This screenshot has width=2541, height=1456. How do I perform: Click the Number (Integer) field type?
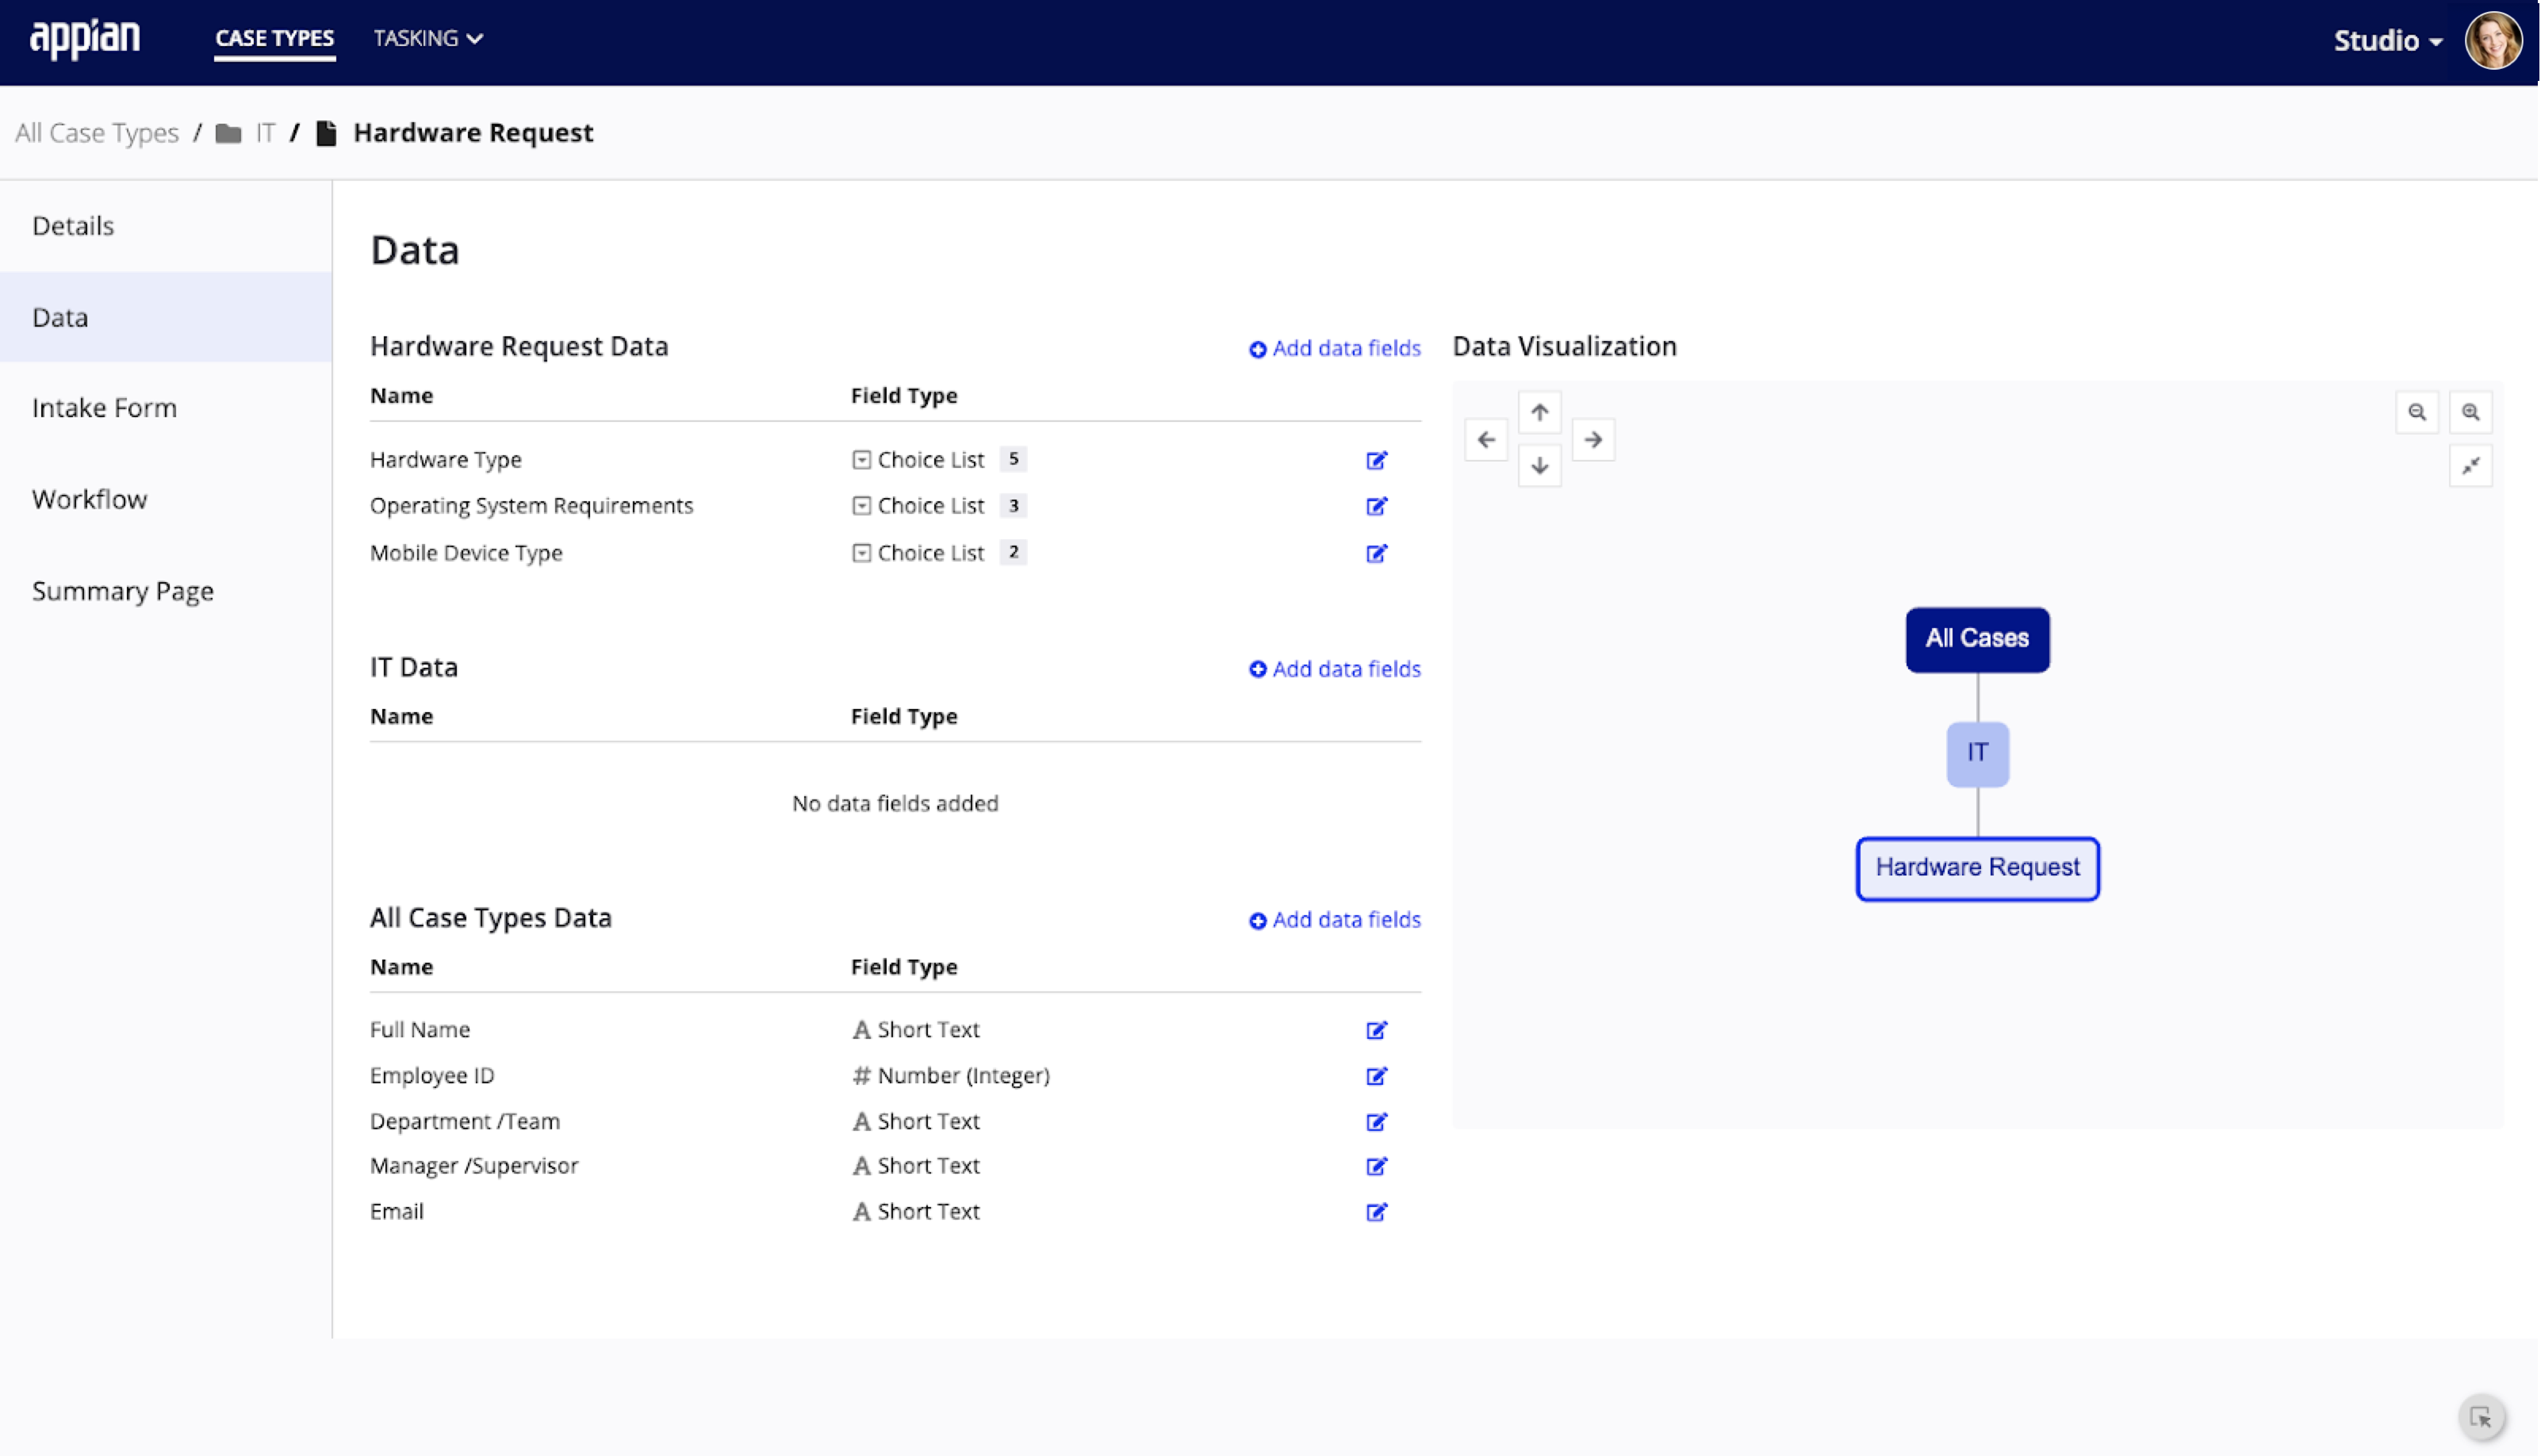951,1076
